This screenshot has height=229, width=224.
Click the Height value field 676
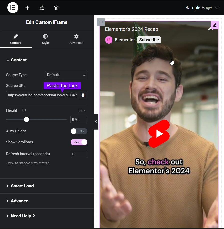pyautogui.click(x=79, y=120)
